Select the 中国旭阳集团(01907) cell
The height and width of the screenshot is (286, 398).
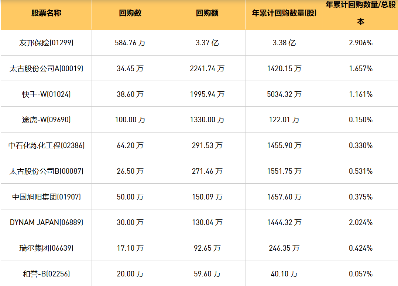46,197
